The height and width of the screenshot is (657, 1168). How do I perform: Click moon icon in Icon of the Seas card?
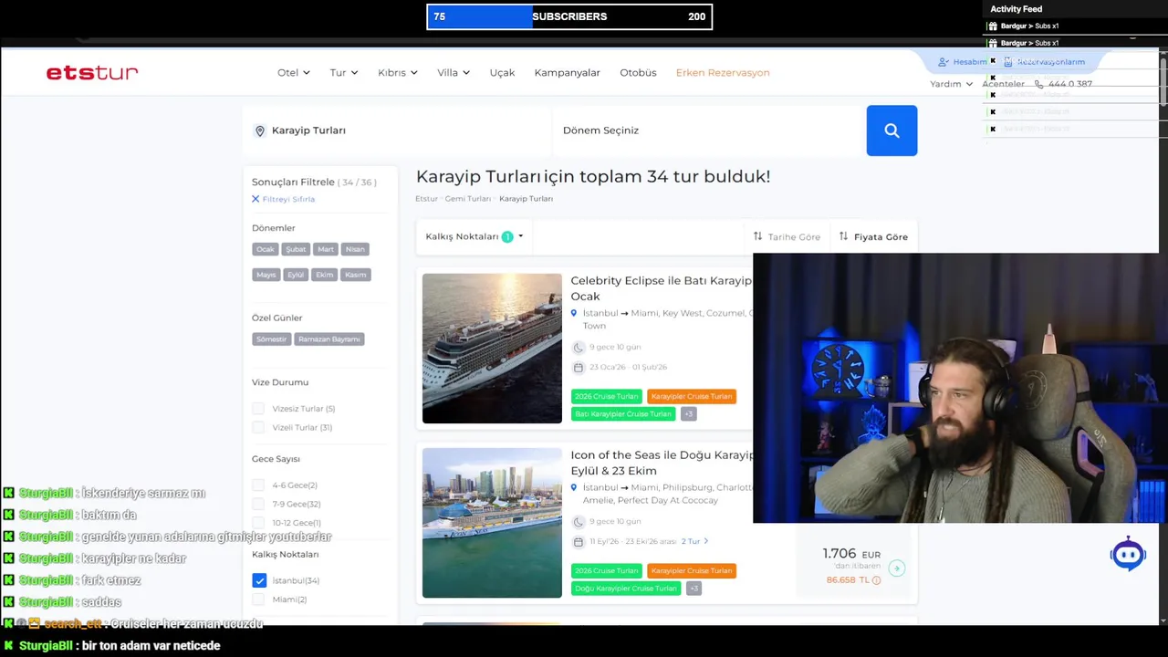pos(578,522)
